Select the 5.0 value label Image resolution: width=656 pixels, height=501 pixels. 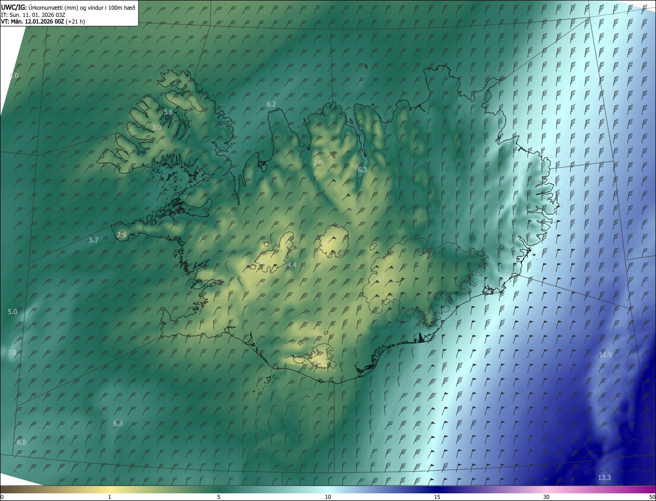pyautogui.click(x=12, y=311)
